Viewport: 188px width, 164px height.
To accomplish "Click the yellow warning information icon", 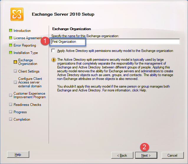I will click(54, 60).
